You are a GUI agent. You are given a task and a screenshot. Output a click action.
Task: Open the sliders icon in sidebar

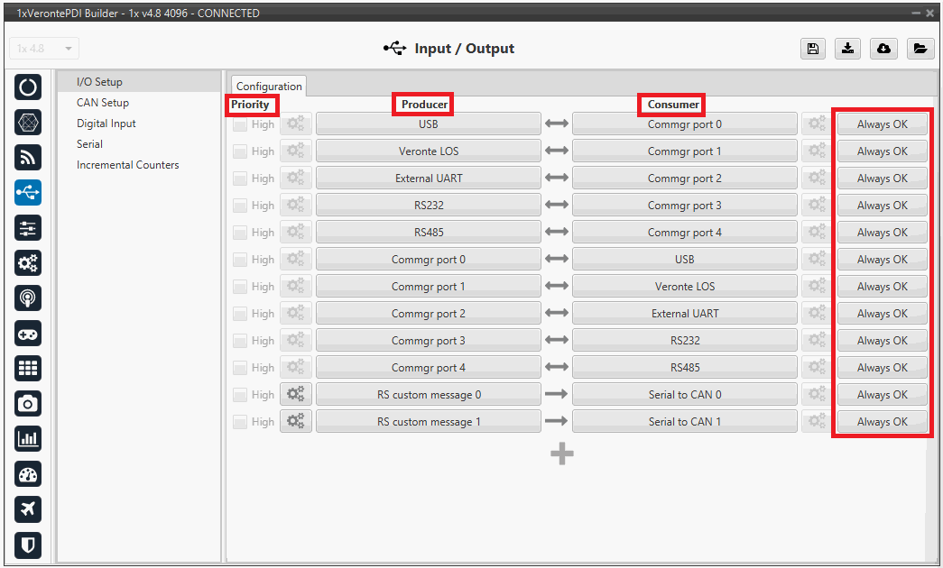click(x=28, y=228)
